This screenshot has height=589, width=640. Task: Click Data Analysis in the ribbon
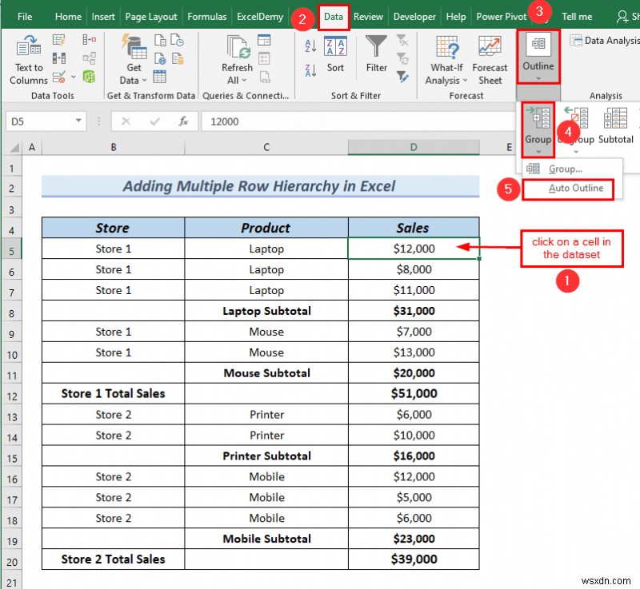604,41
